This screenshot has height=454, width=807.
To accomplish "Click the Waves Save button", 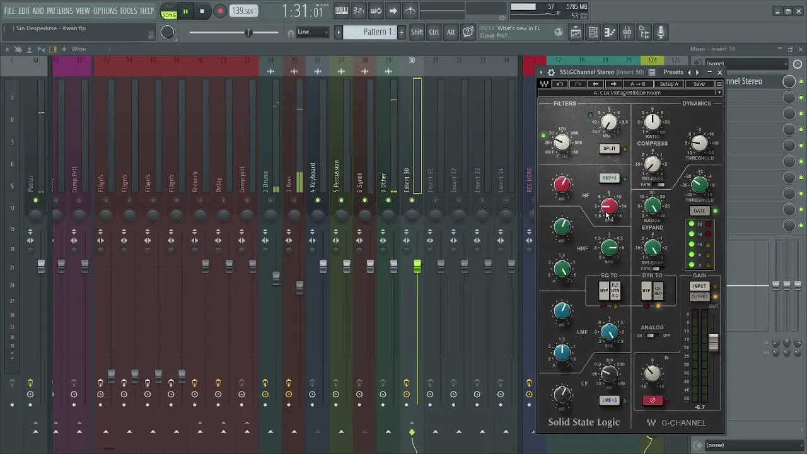I will 699,84.
